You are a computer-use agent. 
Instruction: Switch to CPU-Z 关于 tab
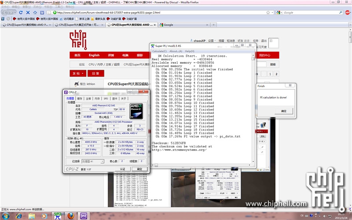(x=124, y=99)
